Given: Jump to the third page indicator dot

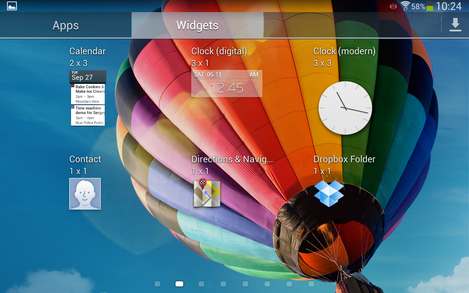Looking at the screenshot, I should coord(201,284).
